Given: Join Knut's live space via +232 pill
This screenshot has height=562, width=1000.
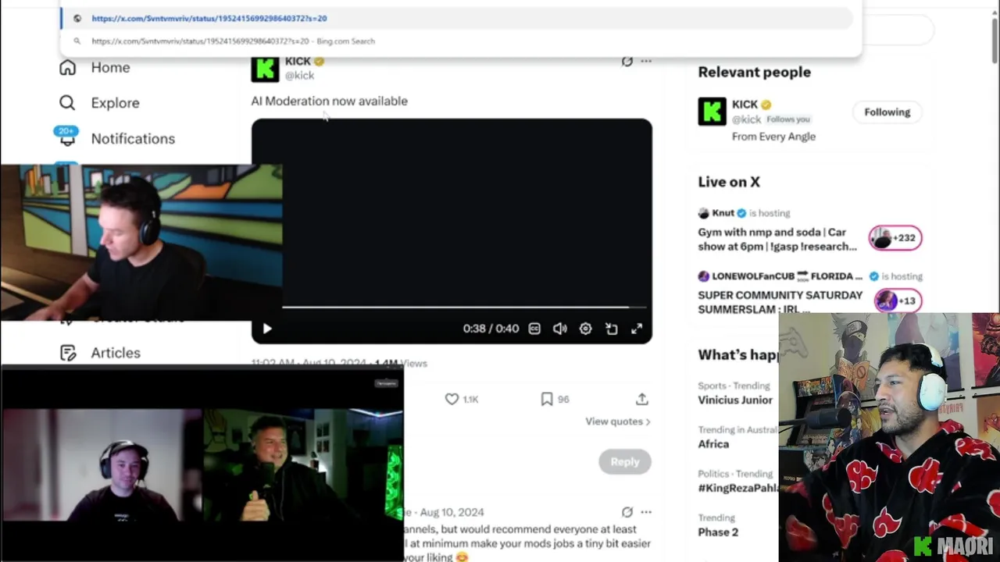Looking at the screenshot, I should 895,237.
